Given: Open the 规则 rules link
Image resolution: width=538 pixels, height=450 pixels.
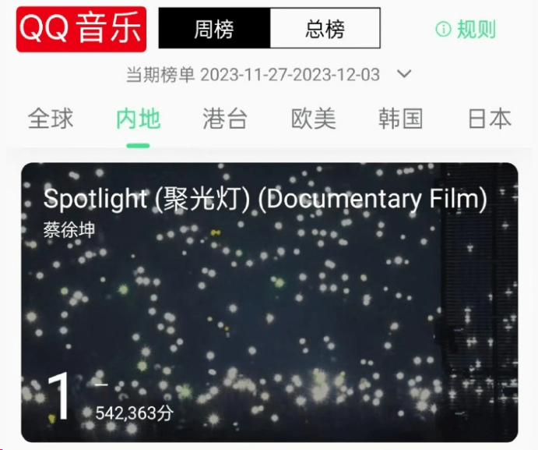Looking at the screenshot, I should pos(476,29).
